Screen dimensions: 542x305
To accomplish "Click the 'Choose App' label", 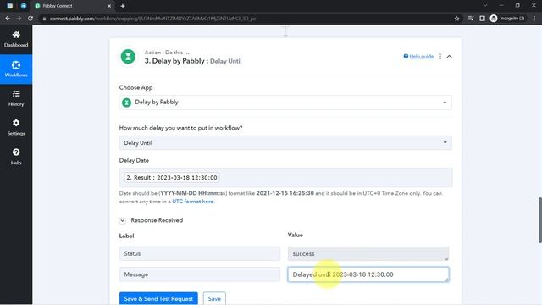I will coord(135,87).
